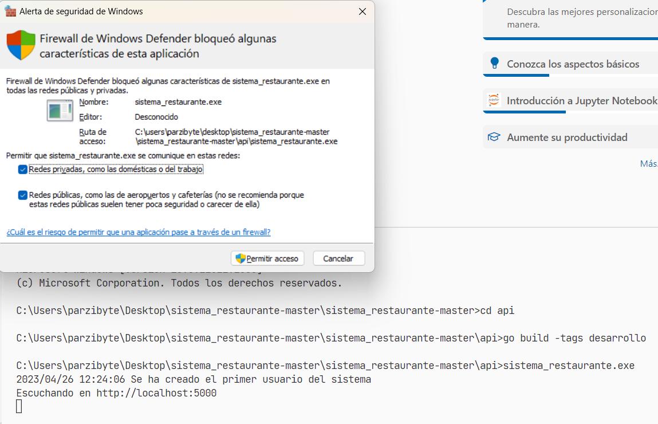The height and width of the screenshot is (424, 658).
Task: Click the Jupyter logo icon
Action: pos(494,100)
